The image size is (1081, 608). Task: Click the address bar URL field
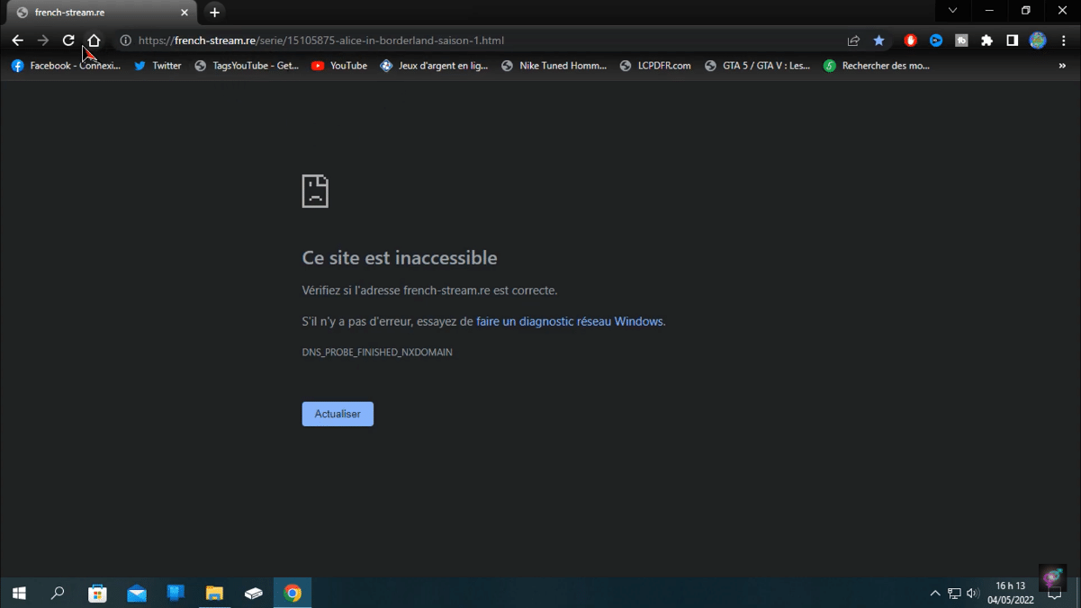click(450, 40)
